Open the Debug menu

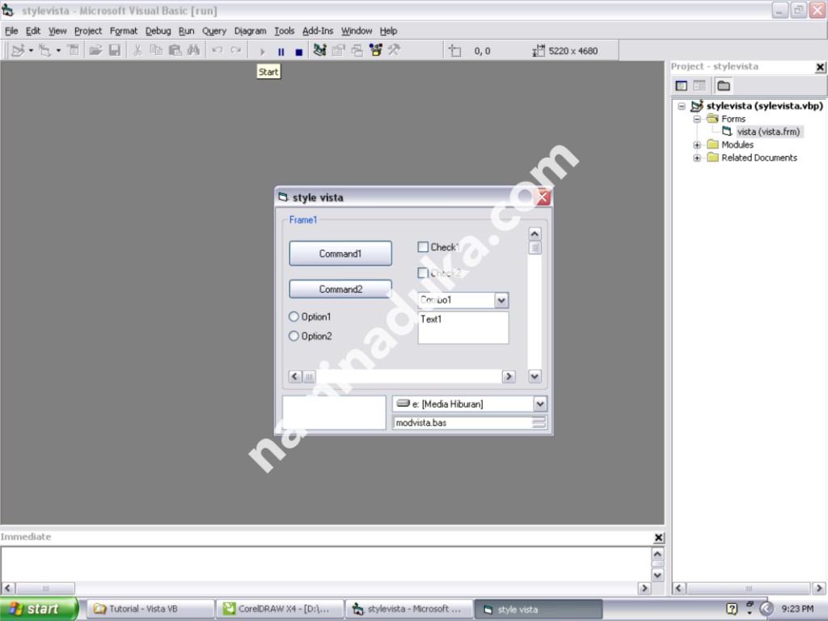tap(158, 31)
